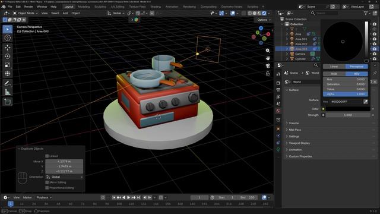Click the Add Cube tool
The height and width of the screenshot is (214, 380).
coord(8,102)
